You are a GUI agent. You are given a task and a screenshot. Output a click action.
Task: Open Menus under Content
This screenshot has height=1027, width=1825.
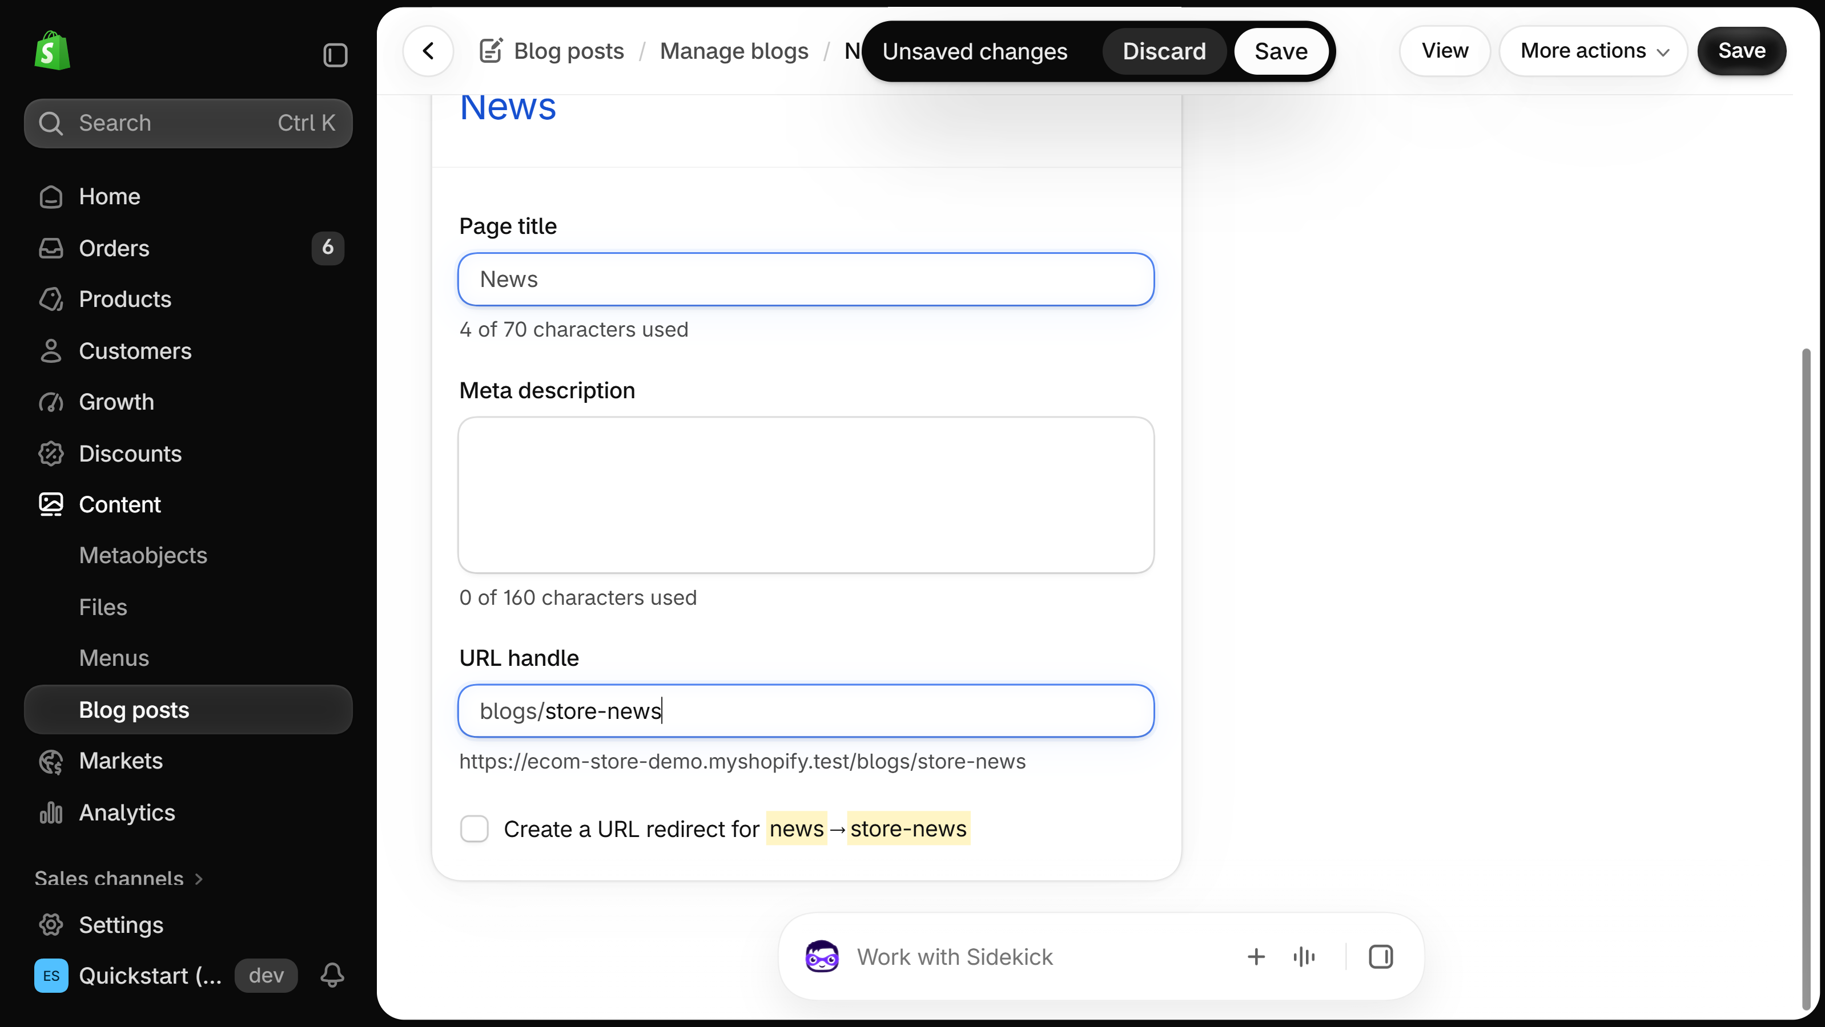(188, 658)
